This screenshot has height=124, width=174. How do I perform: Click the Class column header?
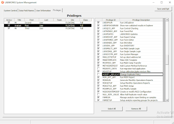tap(85, 20)
